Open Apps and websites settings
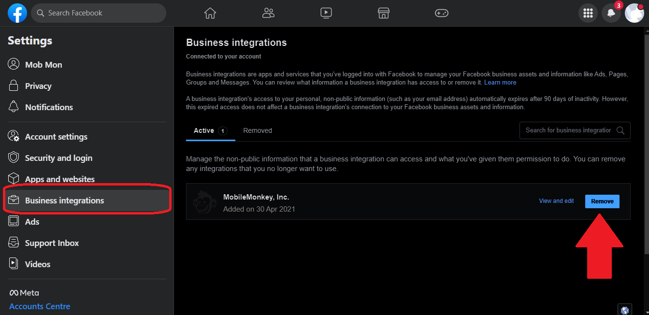649x315 pixels. [87, 179]
